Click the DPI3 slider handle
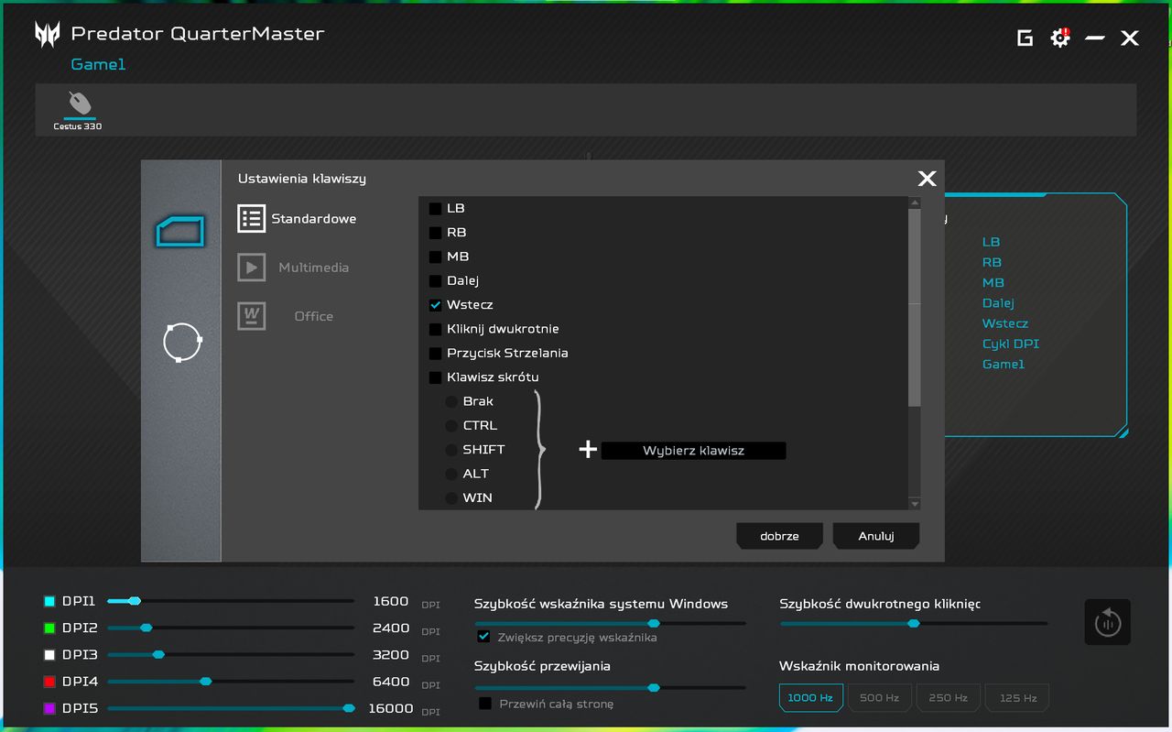Screen dimensions: 1172x732 [158, 654]
